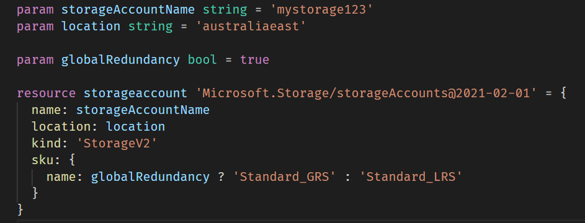This screenshot has width=585, height=223.
Task: Click the 'Microsoft.Storage/storageAccounts@2021-02-01' type string
Action: click(x=366, y=93)
